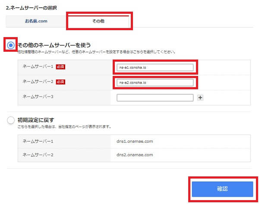Click the 2.ネームサーバーの選択 heading
Image resolution: width=259 pixels, height=204 pixels.
pos(31,8)
